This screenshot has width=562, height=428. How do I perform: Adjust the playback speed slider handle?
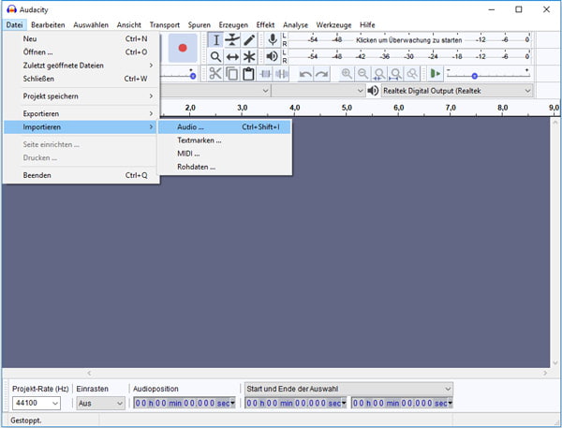tap(475, 76)
